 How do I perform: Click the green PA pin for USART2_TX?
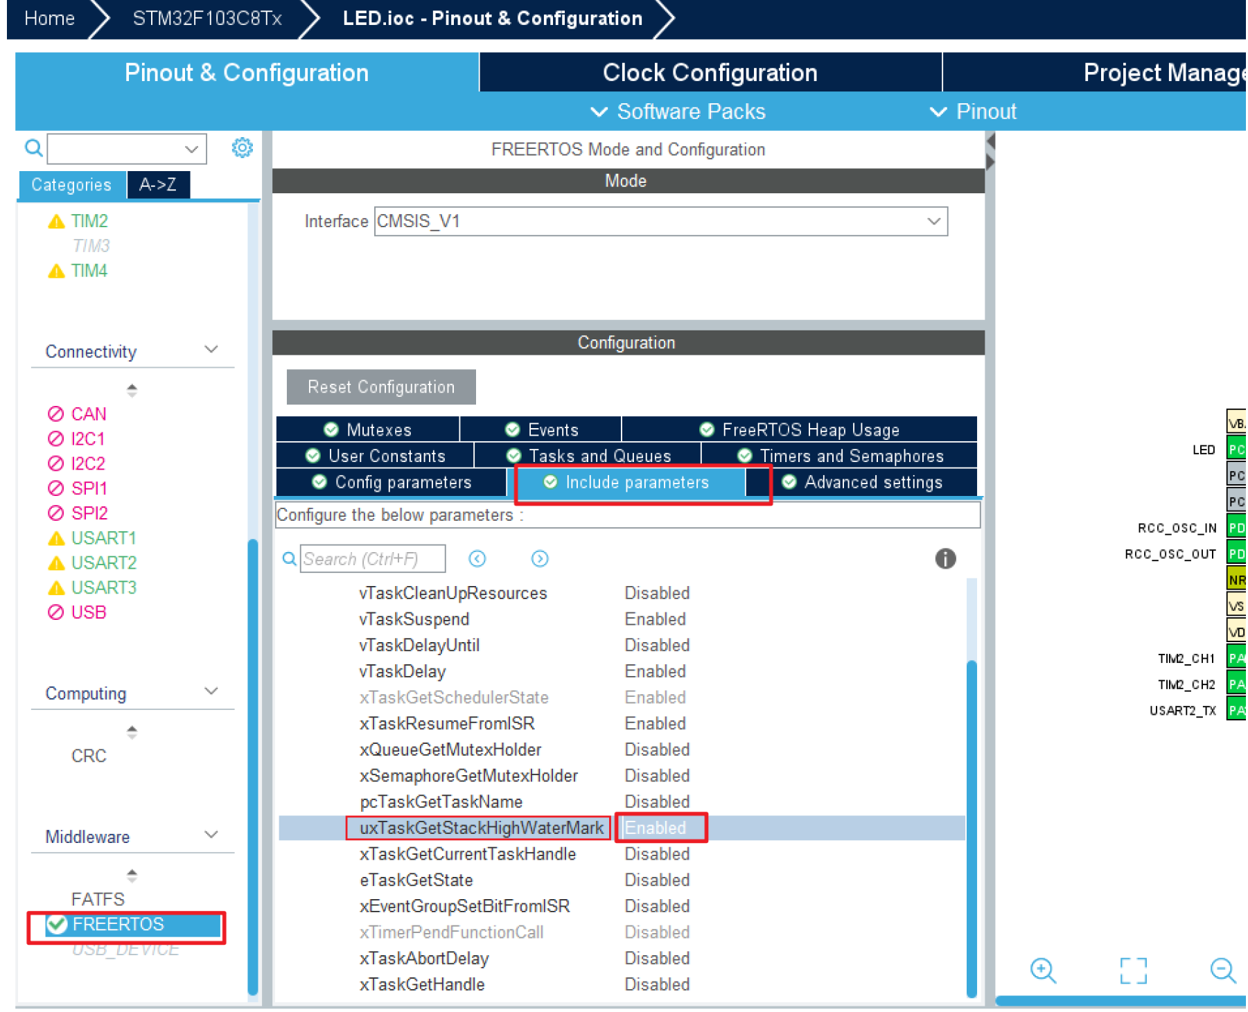(x=1236, y=710)
